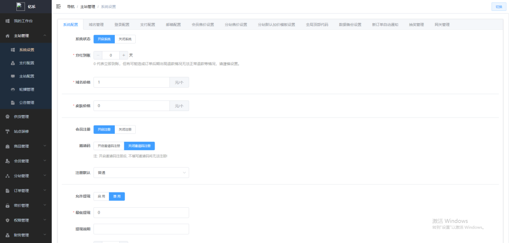This screenshot has height=243, width=509.
Task: Open the 抽奖管理 tab
Action: tap(417, 25)
